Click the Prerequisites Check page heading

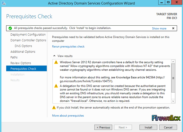tap(29, 16)
